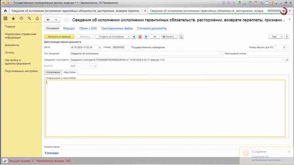Click the blue icon right of Создать на основании
The height and width of the screenshot is (165, 294).
pos(134,37)
